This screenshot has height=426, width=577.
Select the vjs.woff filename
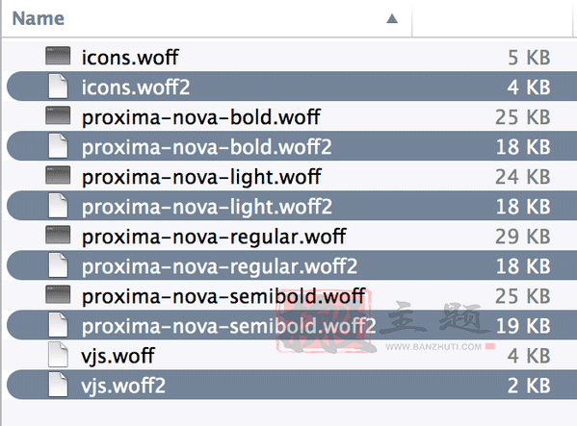click(x=118, y=356)
